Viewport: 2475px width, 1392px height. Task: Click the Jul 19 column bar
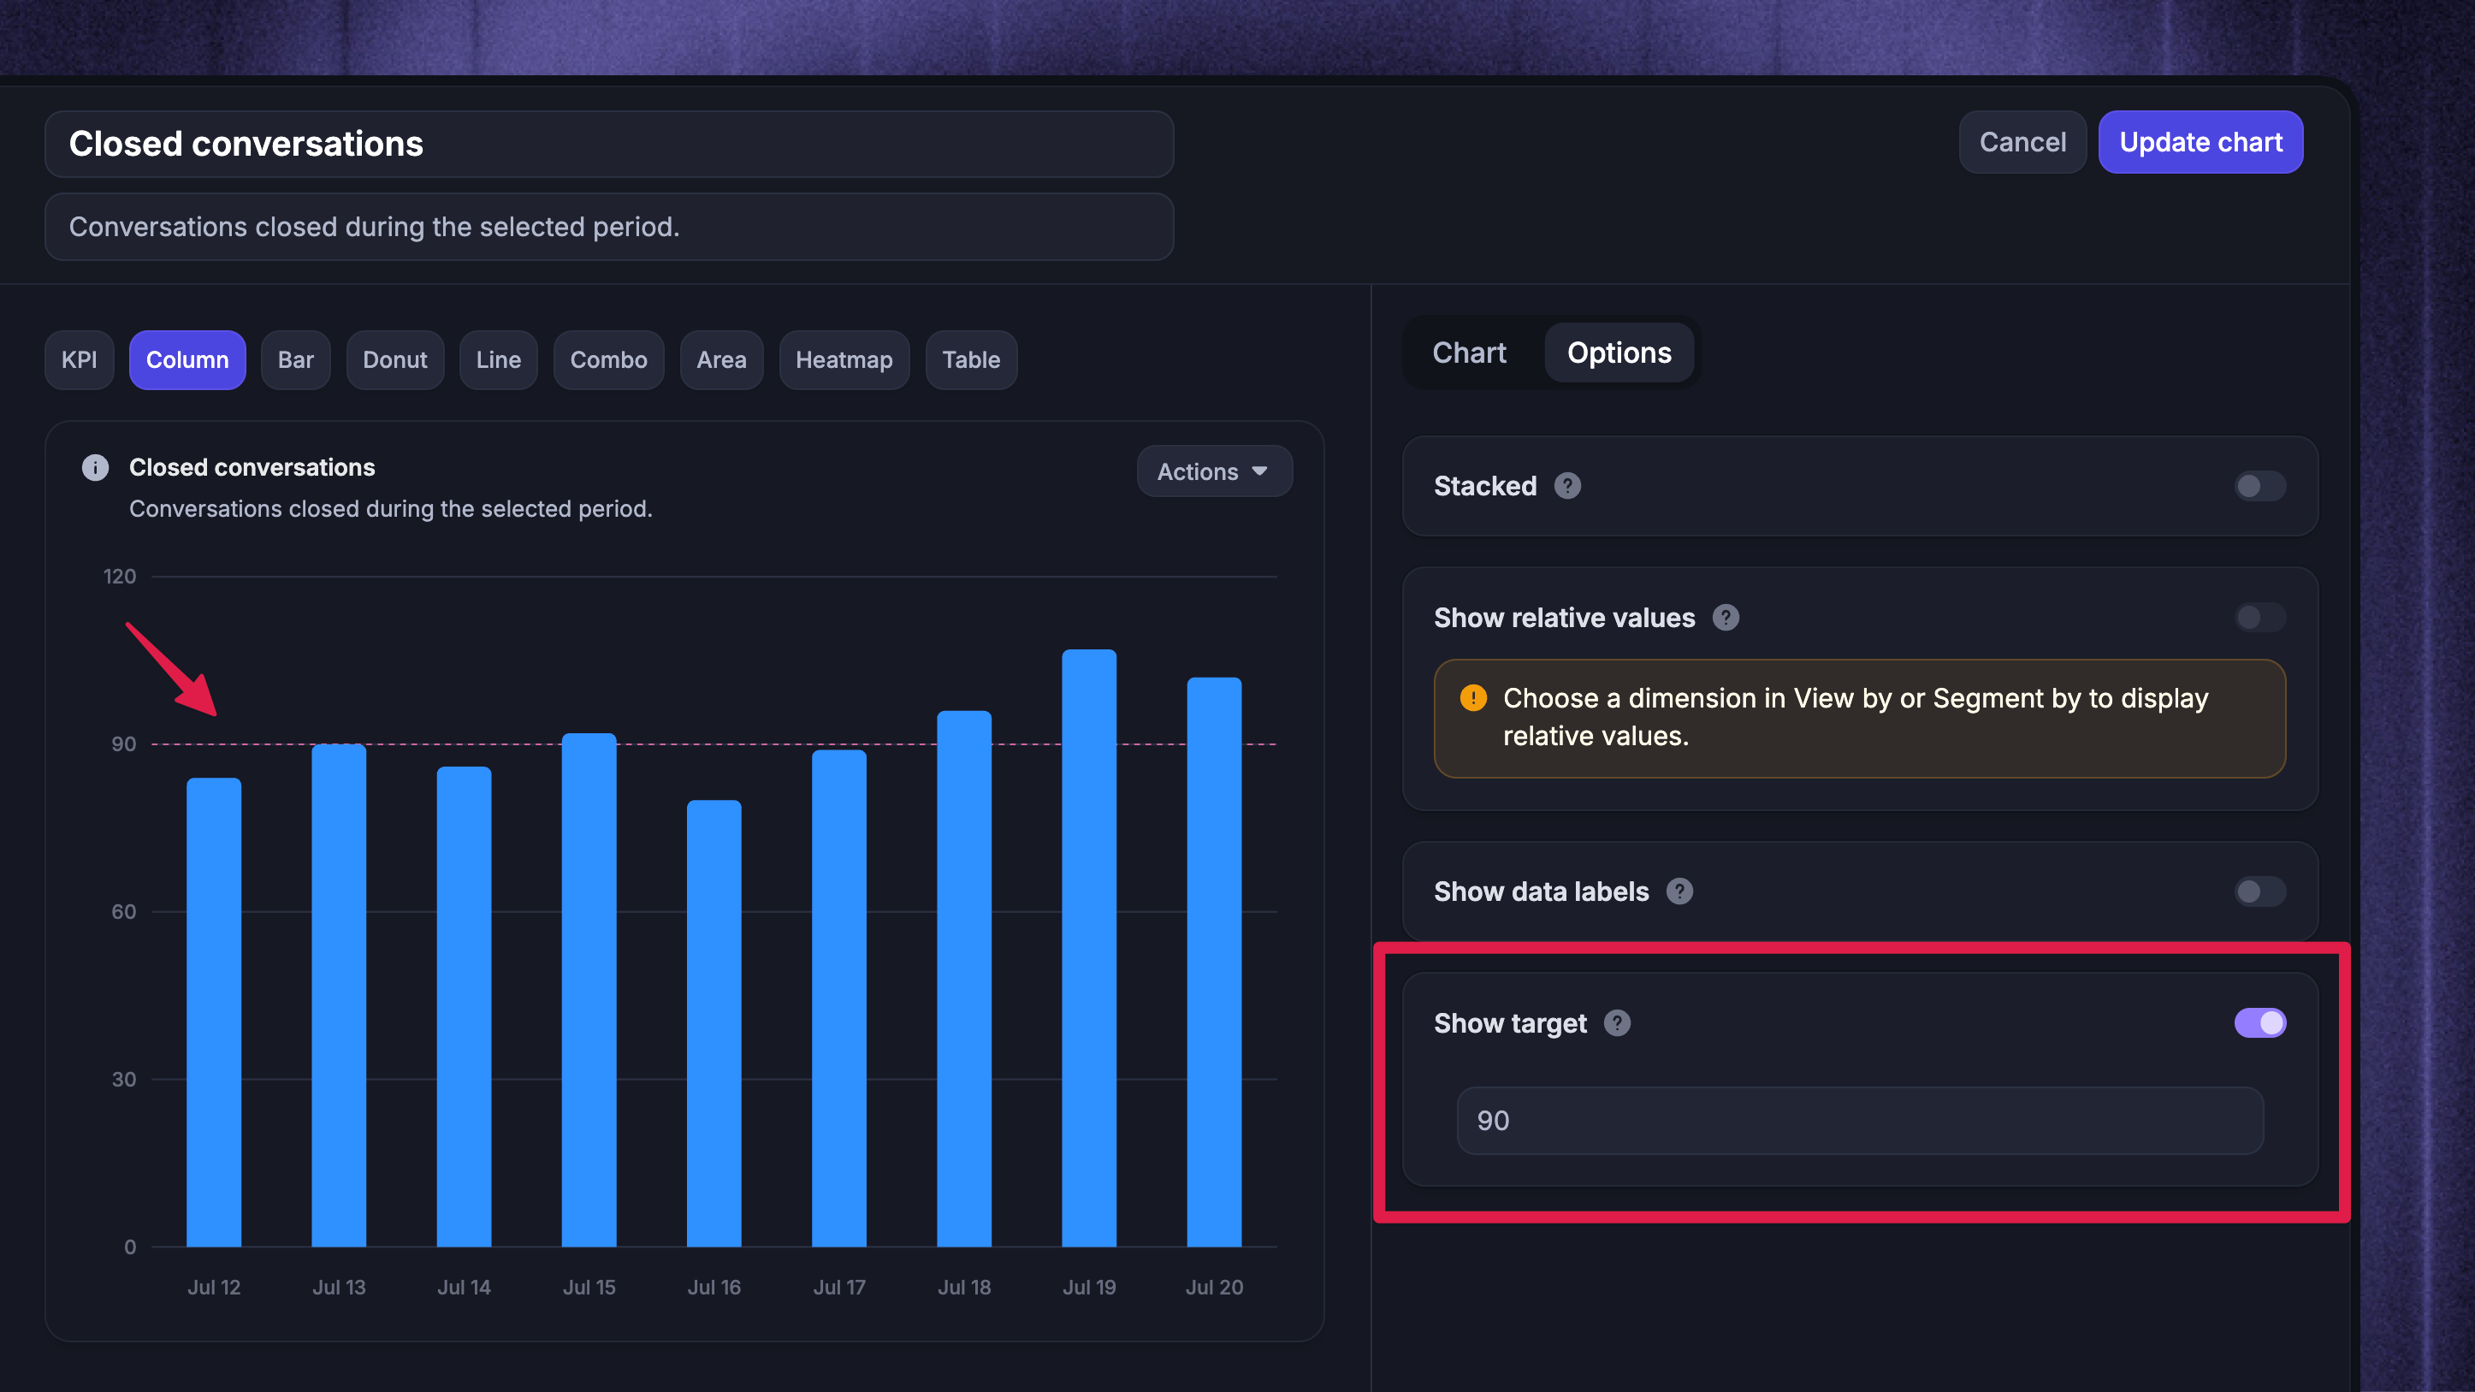coord(1090,948)
